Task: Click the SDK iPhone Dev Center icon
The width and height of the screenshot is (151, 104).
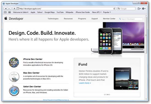Action: [x=14, y=62]
